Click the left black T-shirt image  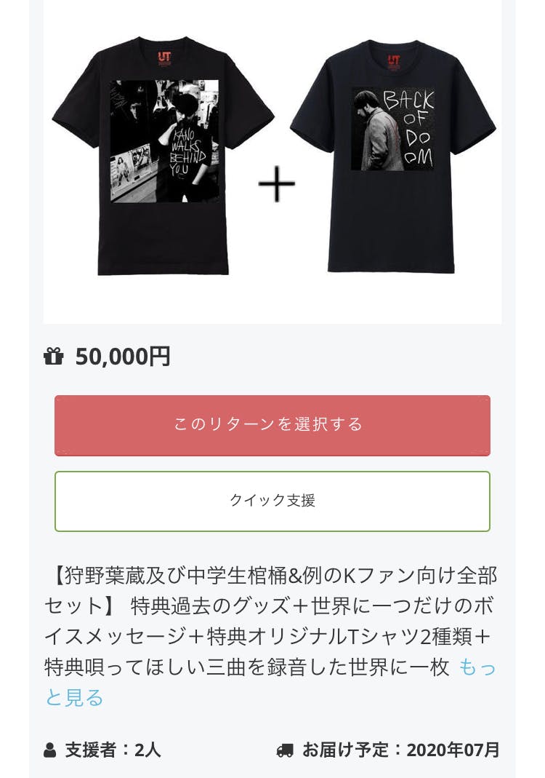click(163, 233)
